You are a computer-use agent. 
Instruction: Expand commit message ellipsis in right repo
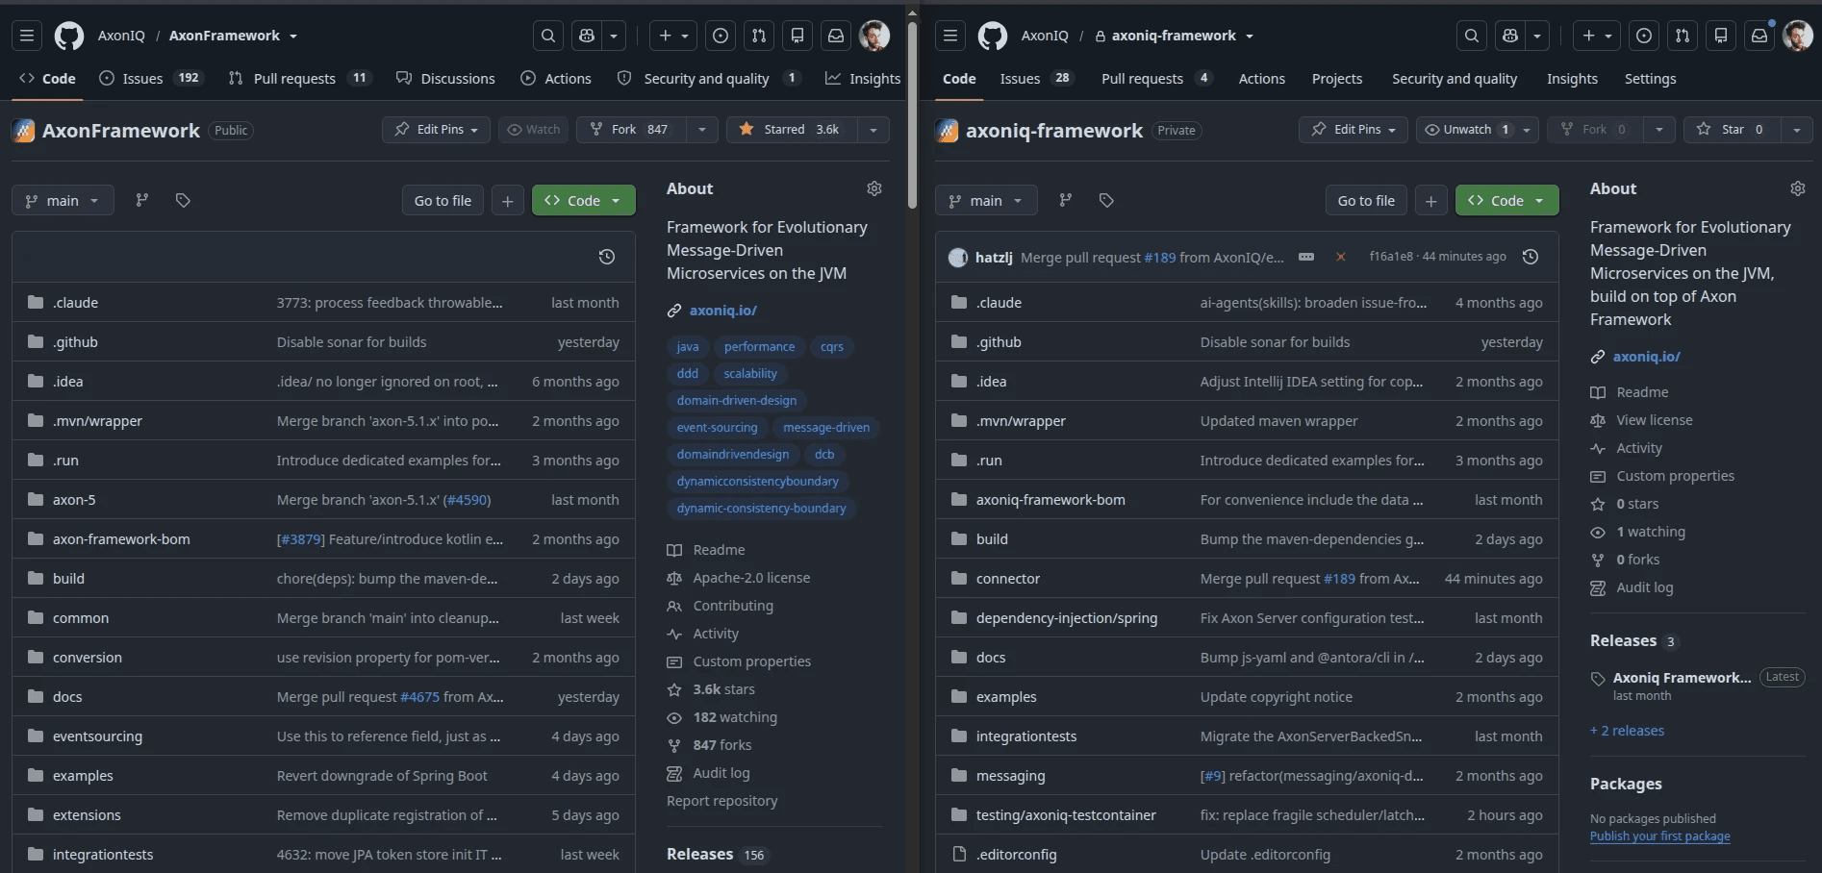click(1306, 257)
